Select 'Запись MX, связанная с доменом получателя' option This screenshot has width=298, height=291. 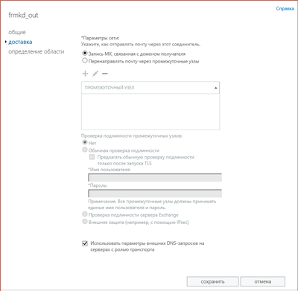pyautogui.click(x=85, y=53)
